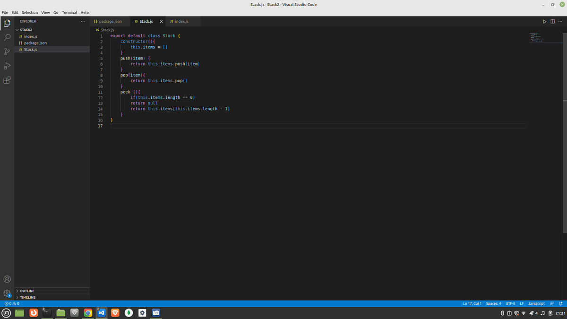
Task: Open the File menu
Action: point(5,12)
